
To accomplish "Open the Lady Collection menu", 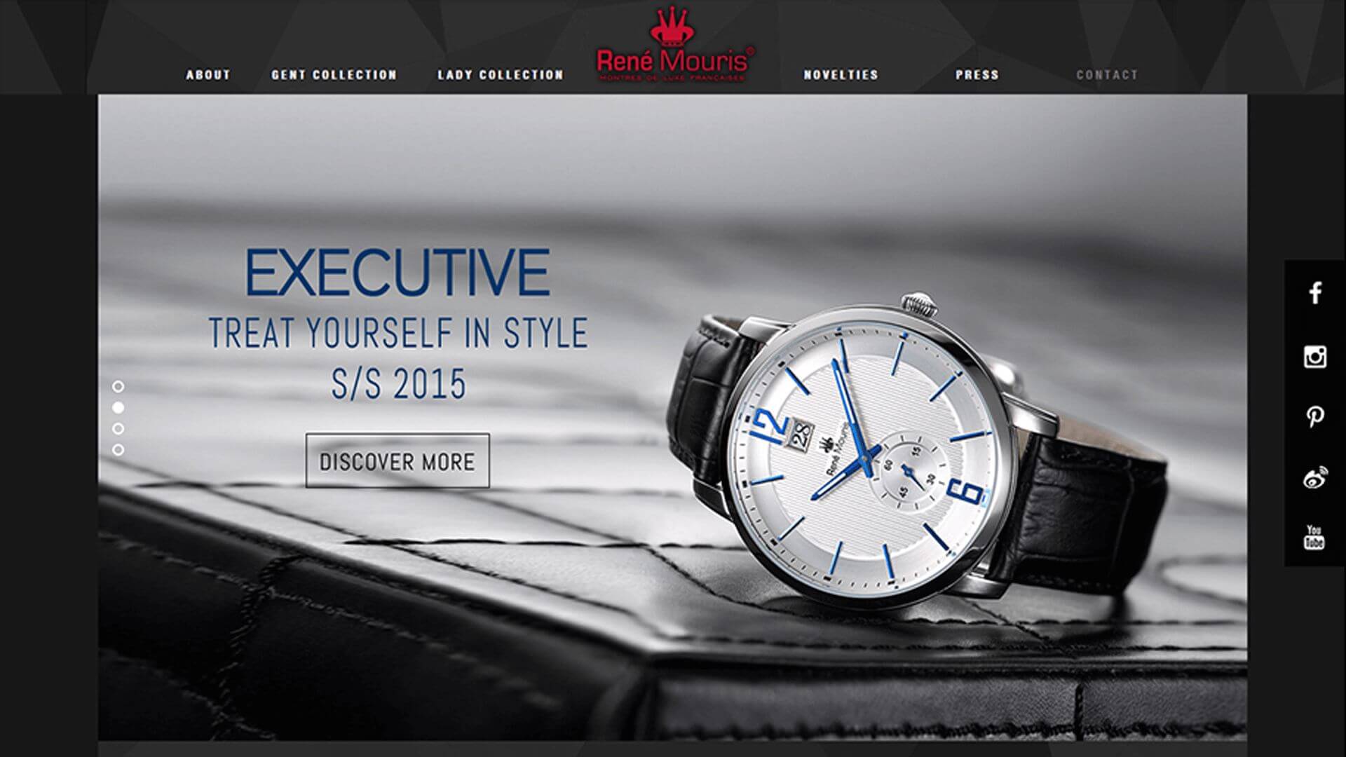I will coord(501,74).
